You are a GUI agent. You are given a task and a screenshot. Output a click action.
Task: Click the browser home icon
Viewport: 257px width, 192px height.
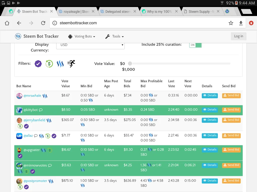[x=7, y=23]
